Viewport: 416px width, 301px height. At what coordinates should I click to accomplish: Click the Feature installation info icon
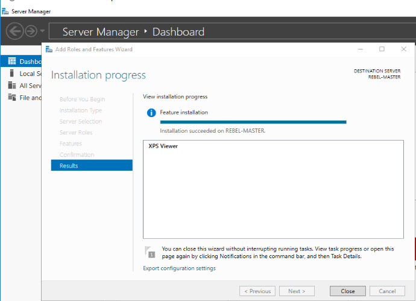[151, 113]
